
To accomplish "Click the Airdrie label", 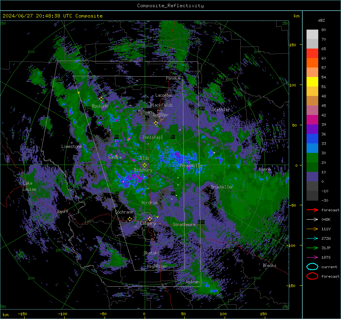I will (x=149, y=203).
